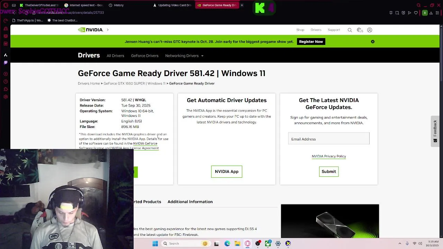Dismiss the green GTC keynote banner
This screenshot has width=443, height=249.
[x=373, y=41]
